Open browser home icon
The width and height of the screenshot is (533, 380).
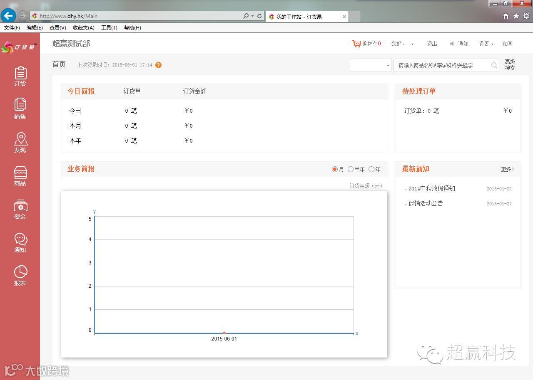tap(506, 16)
